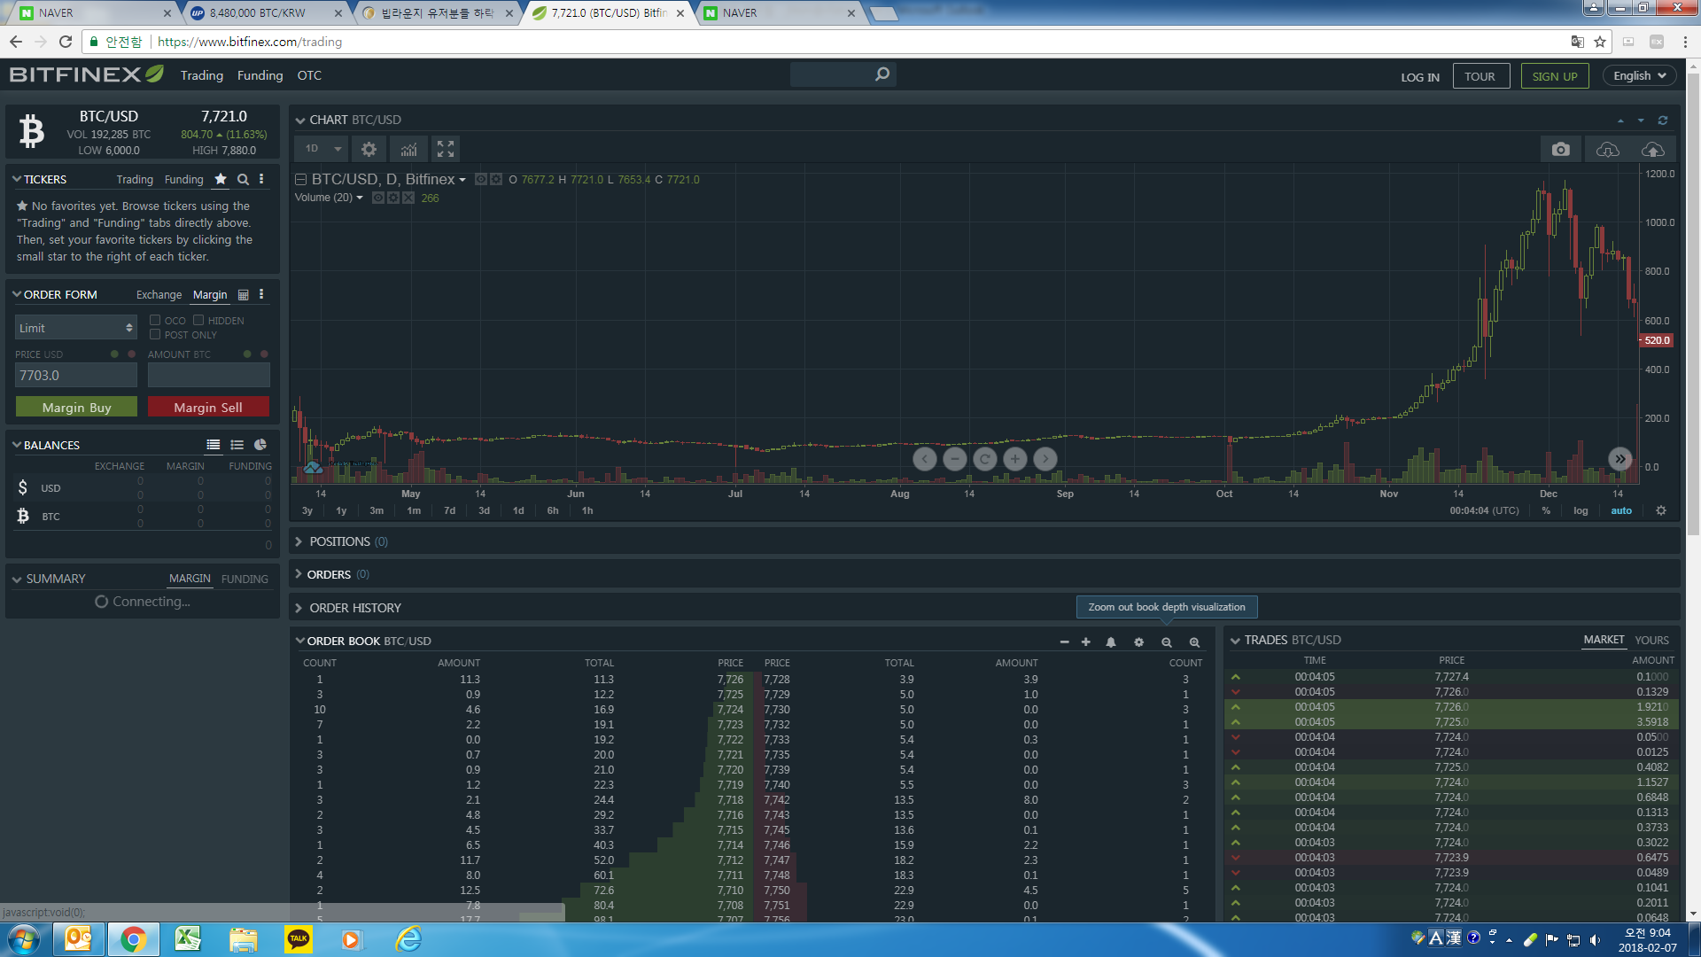Decrease order book precision with minus icon
Screen dimensions: 1701x957
pos(1064,642)
